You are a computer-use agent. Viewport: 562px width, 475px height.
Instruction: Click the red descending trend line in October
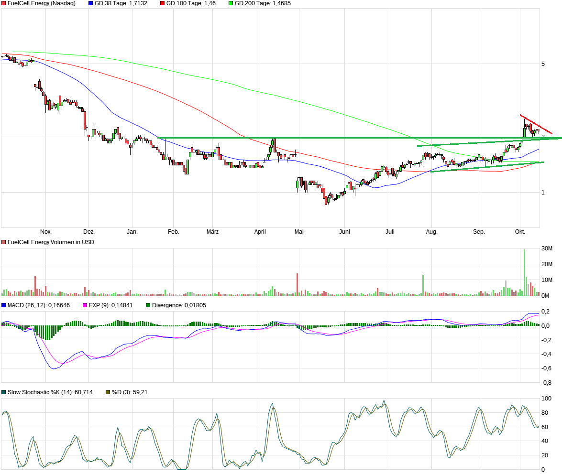click(x=536, y=124)
